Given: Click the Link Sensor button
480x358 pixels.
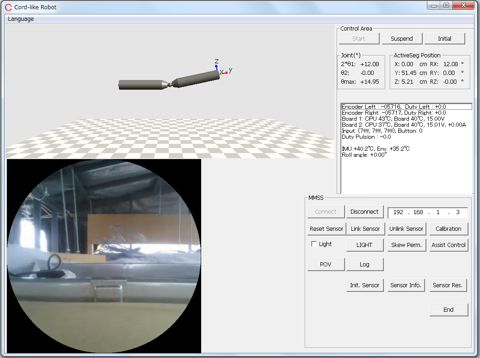Looking at the screenshot, I should (365, 229).
